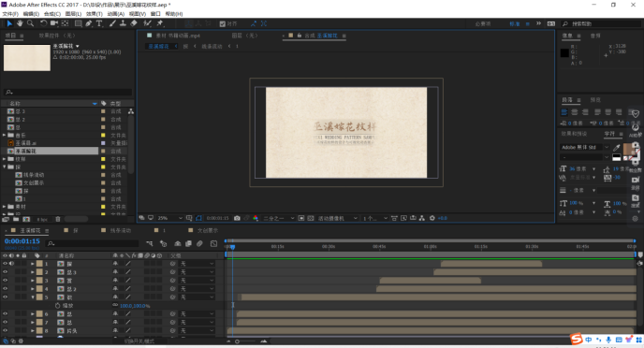Select the Rotation tool
This screenshot has height=348, width=644.
tap(44, 23)
